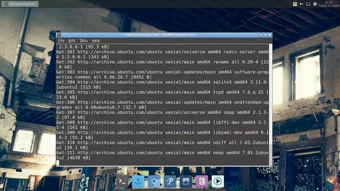Open the clipboard tray icon in top panel
The image size is (340, 191).
click(x=295, y=4)
